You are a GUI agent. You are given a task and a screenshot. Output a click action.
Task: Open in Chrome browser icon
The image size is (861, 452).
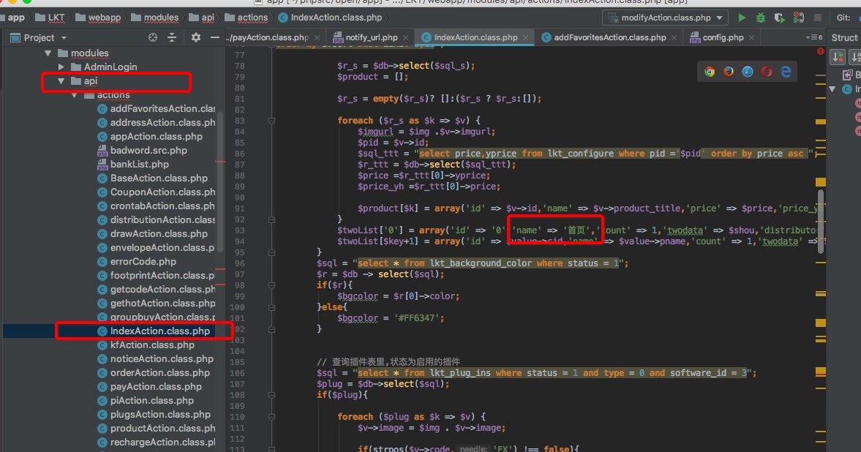[710, 72]
